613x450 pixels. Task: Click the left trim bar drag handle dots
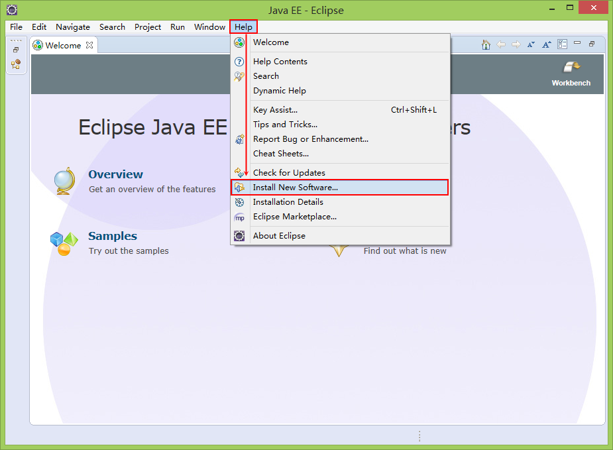pos(16,40)
